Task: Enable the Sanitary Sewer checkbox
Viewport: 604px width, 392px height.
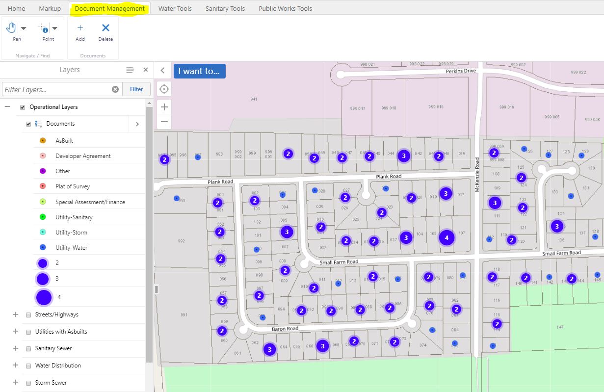Action: coord(28,349)
